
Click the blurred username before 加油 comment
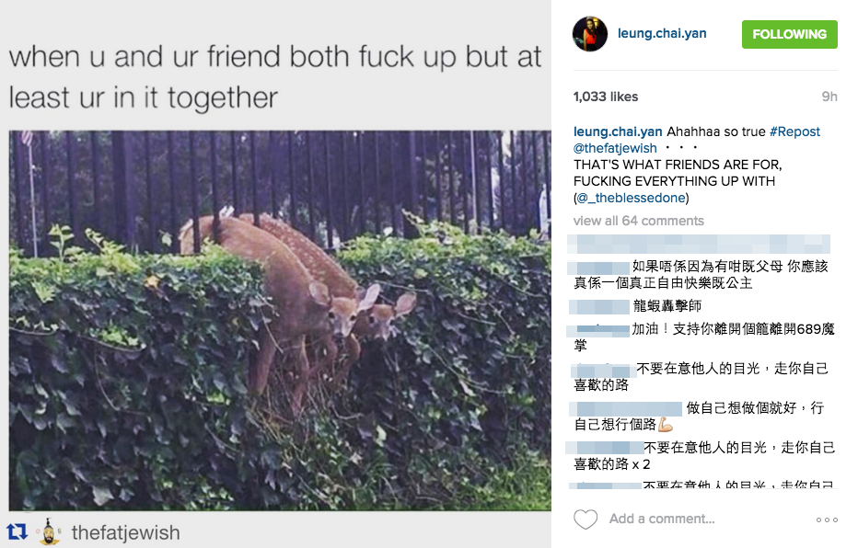click(x=597, y=330)
